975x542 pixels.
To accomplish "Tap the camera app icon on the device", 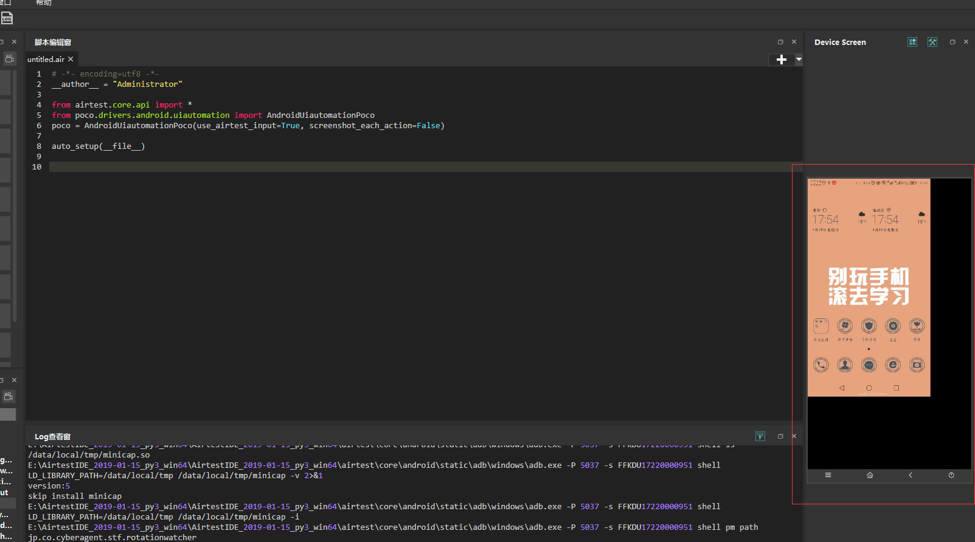I will (917, 365).
